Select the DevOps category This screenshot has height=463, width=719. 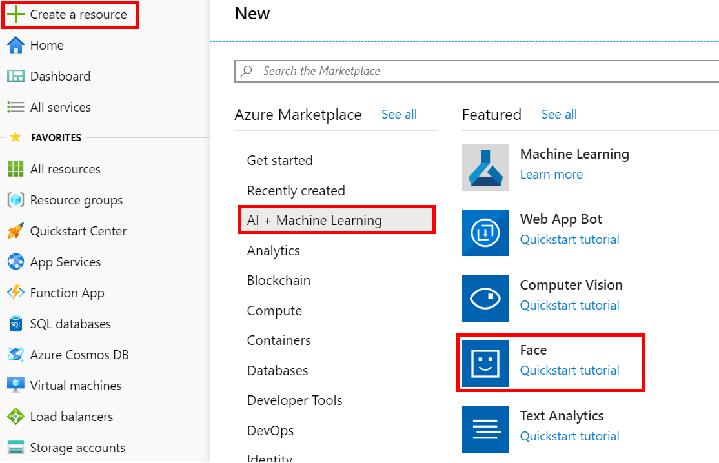pyautogui.click(x=270, y=431)
